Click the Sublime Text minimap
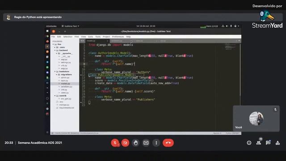Image resolution: width=286 pixels, height=161 pixels. click(x=230, y=47)
